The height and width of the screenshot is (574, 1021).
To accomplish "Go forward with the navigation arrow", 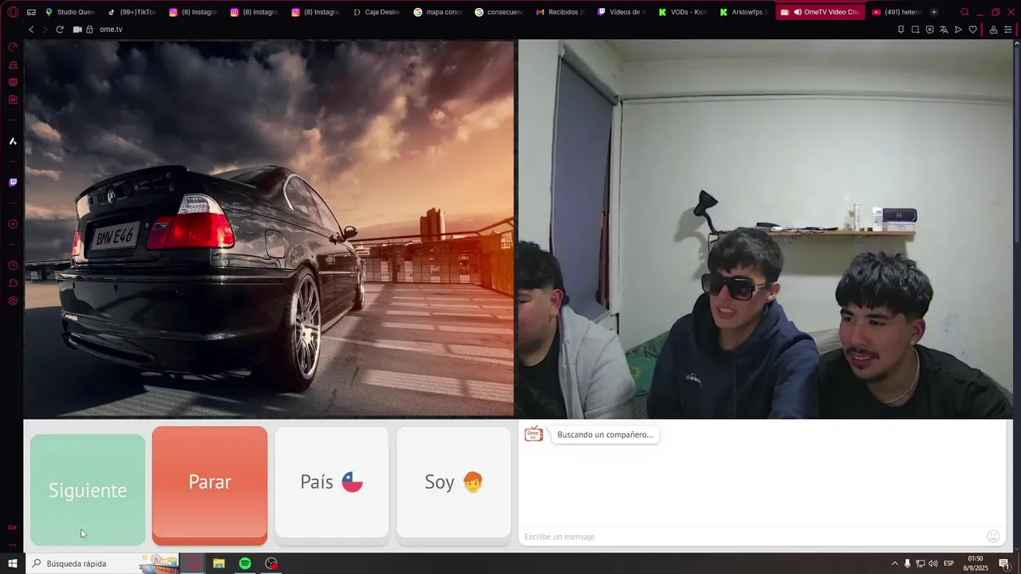I will [45, 29].
